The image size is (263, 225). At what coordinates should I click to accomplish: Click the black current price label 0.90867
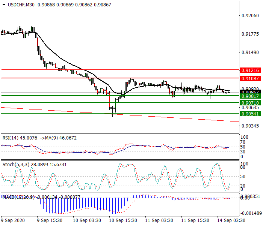[250, 92]
